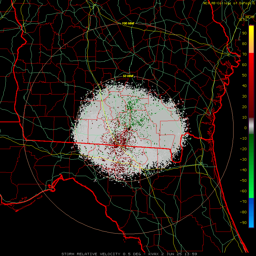Click the "-50" value on velocity scale
The width and height of the screenshot is (256, 256).
(x=243, y=180)
